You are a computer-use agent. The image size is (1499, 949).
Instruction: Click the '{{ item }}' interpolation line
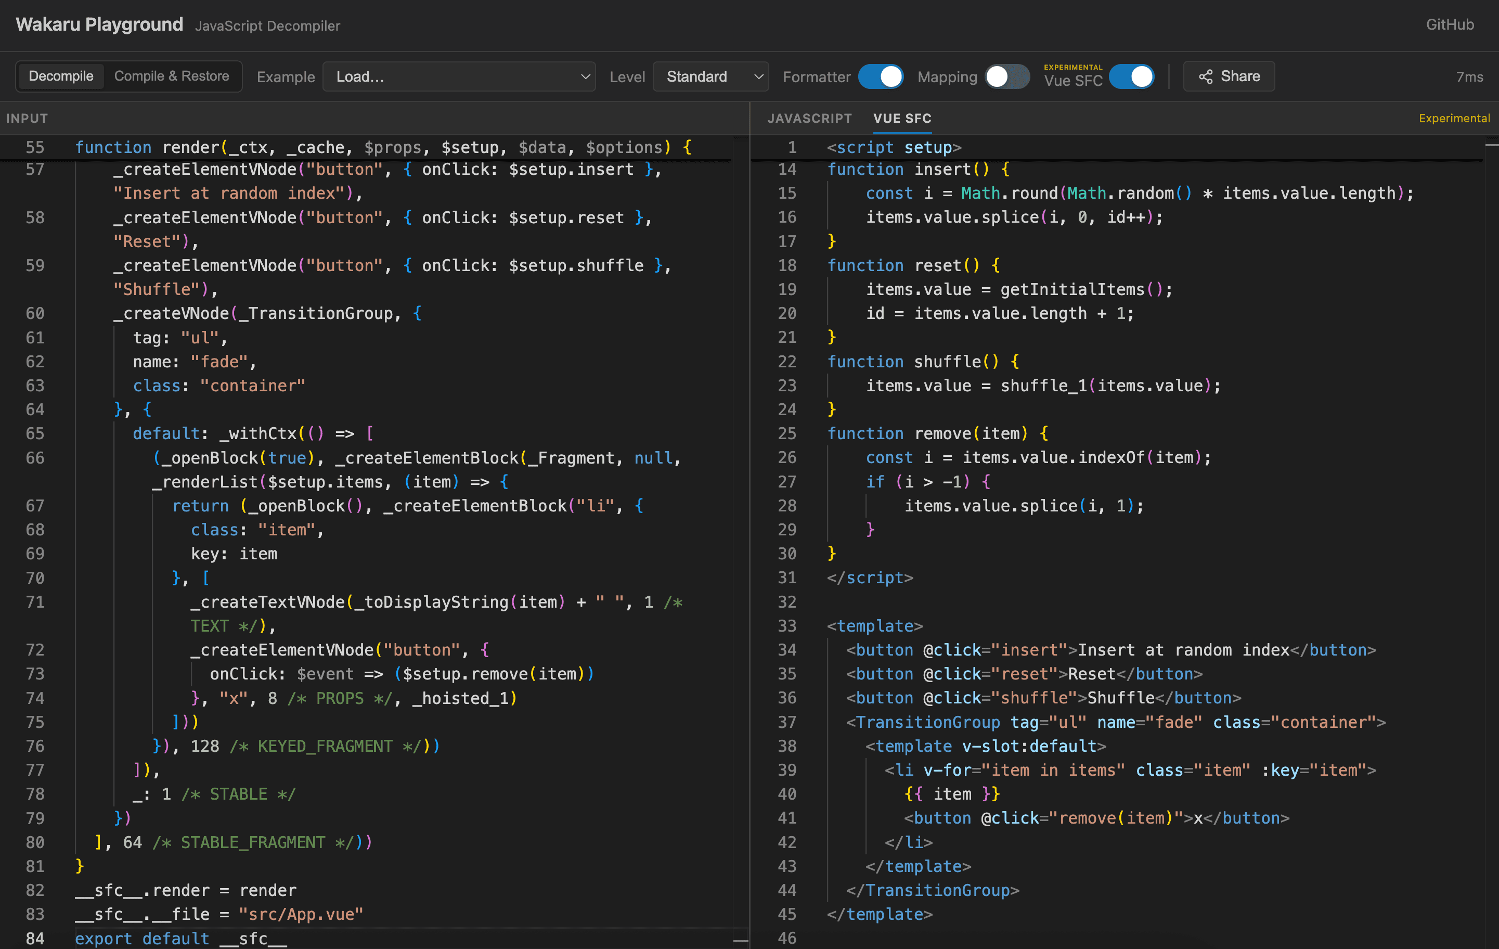click(952, 794)
